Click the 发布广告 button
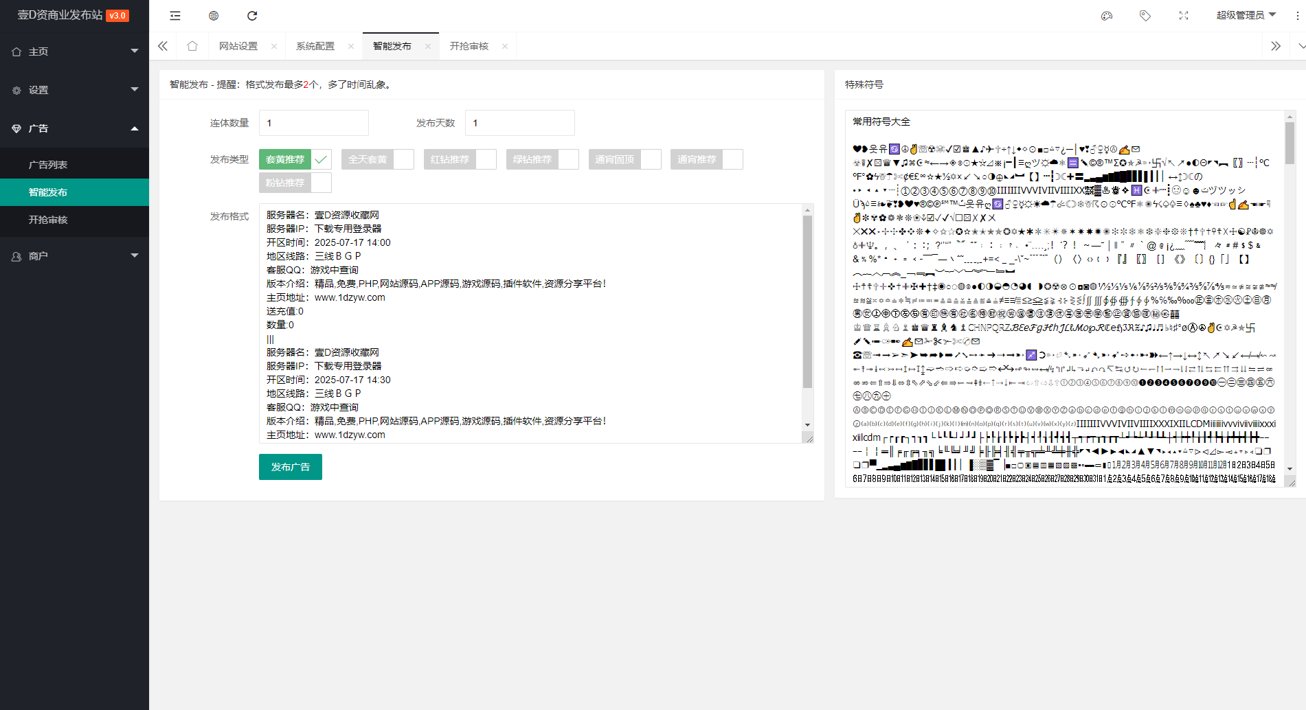Screen dimensions: 1306x710 tap(291, 467)
